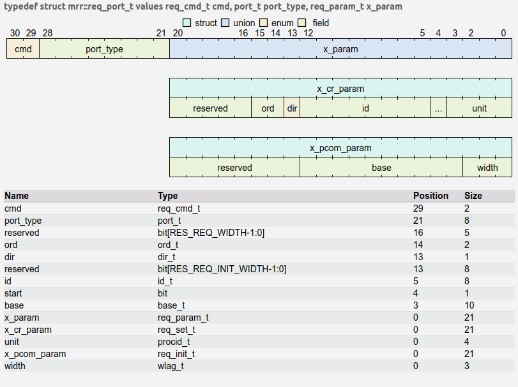Click the green struct legend swatch
518x387 pixels.
pyautogui.click(x=187, y=22)
